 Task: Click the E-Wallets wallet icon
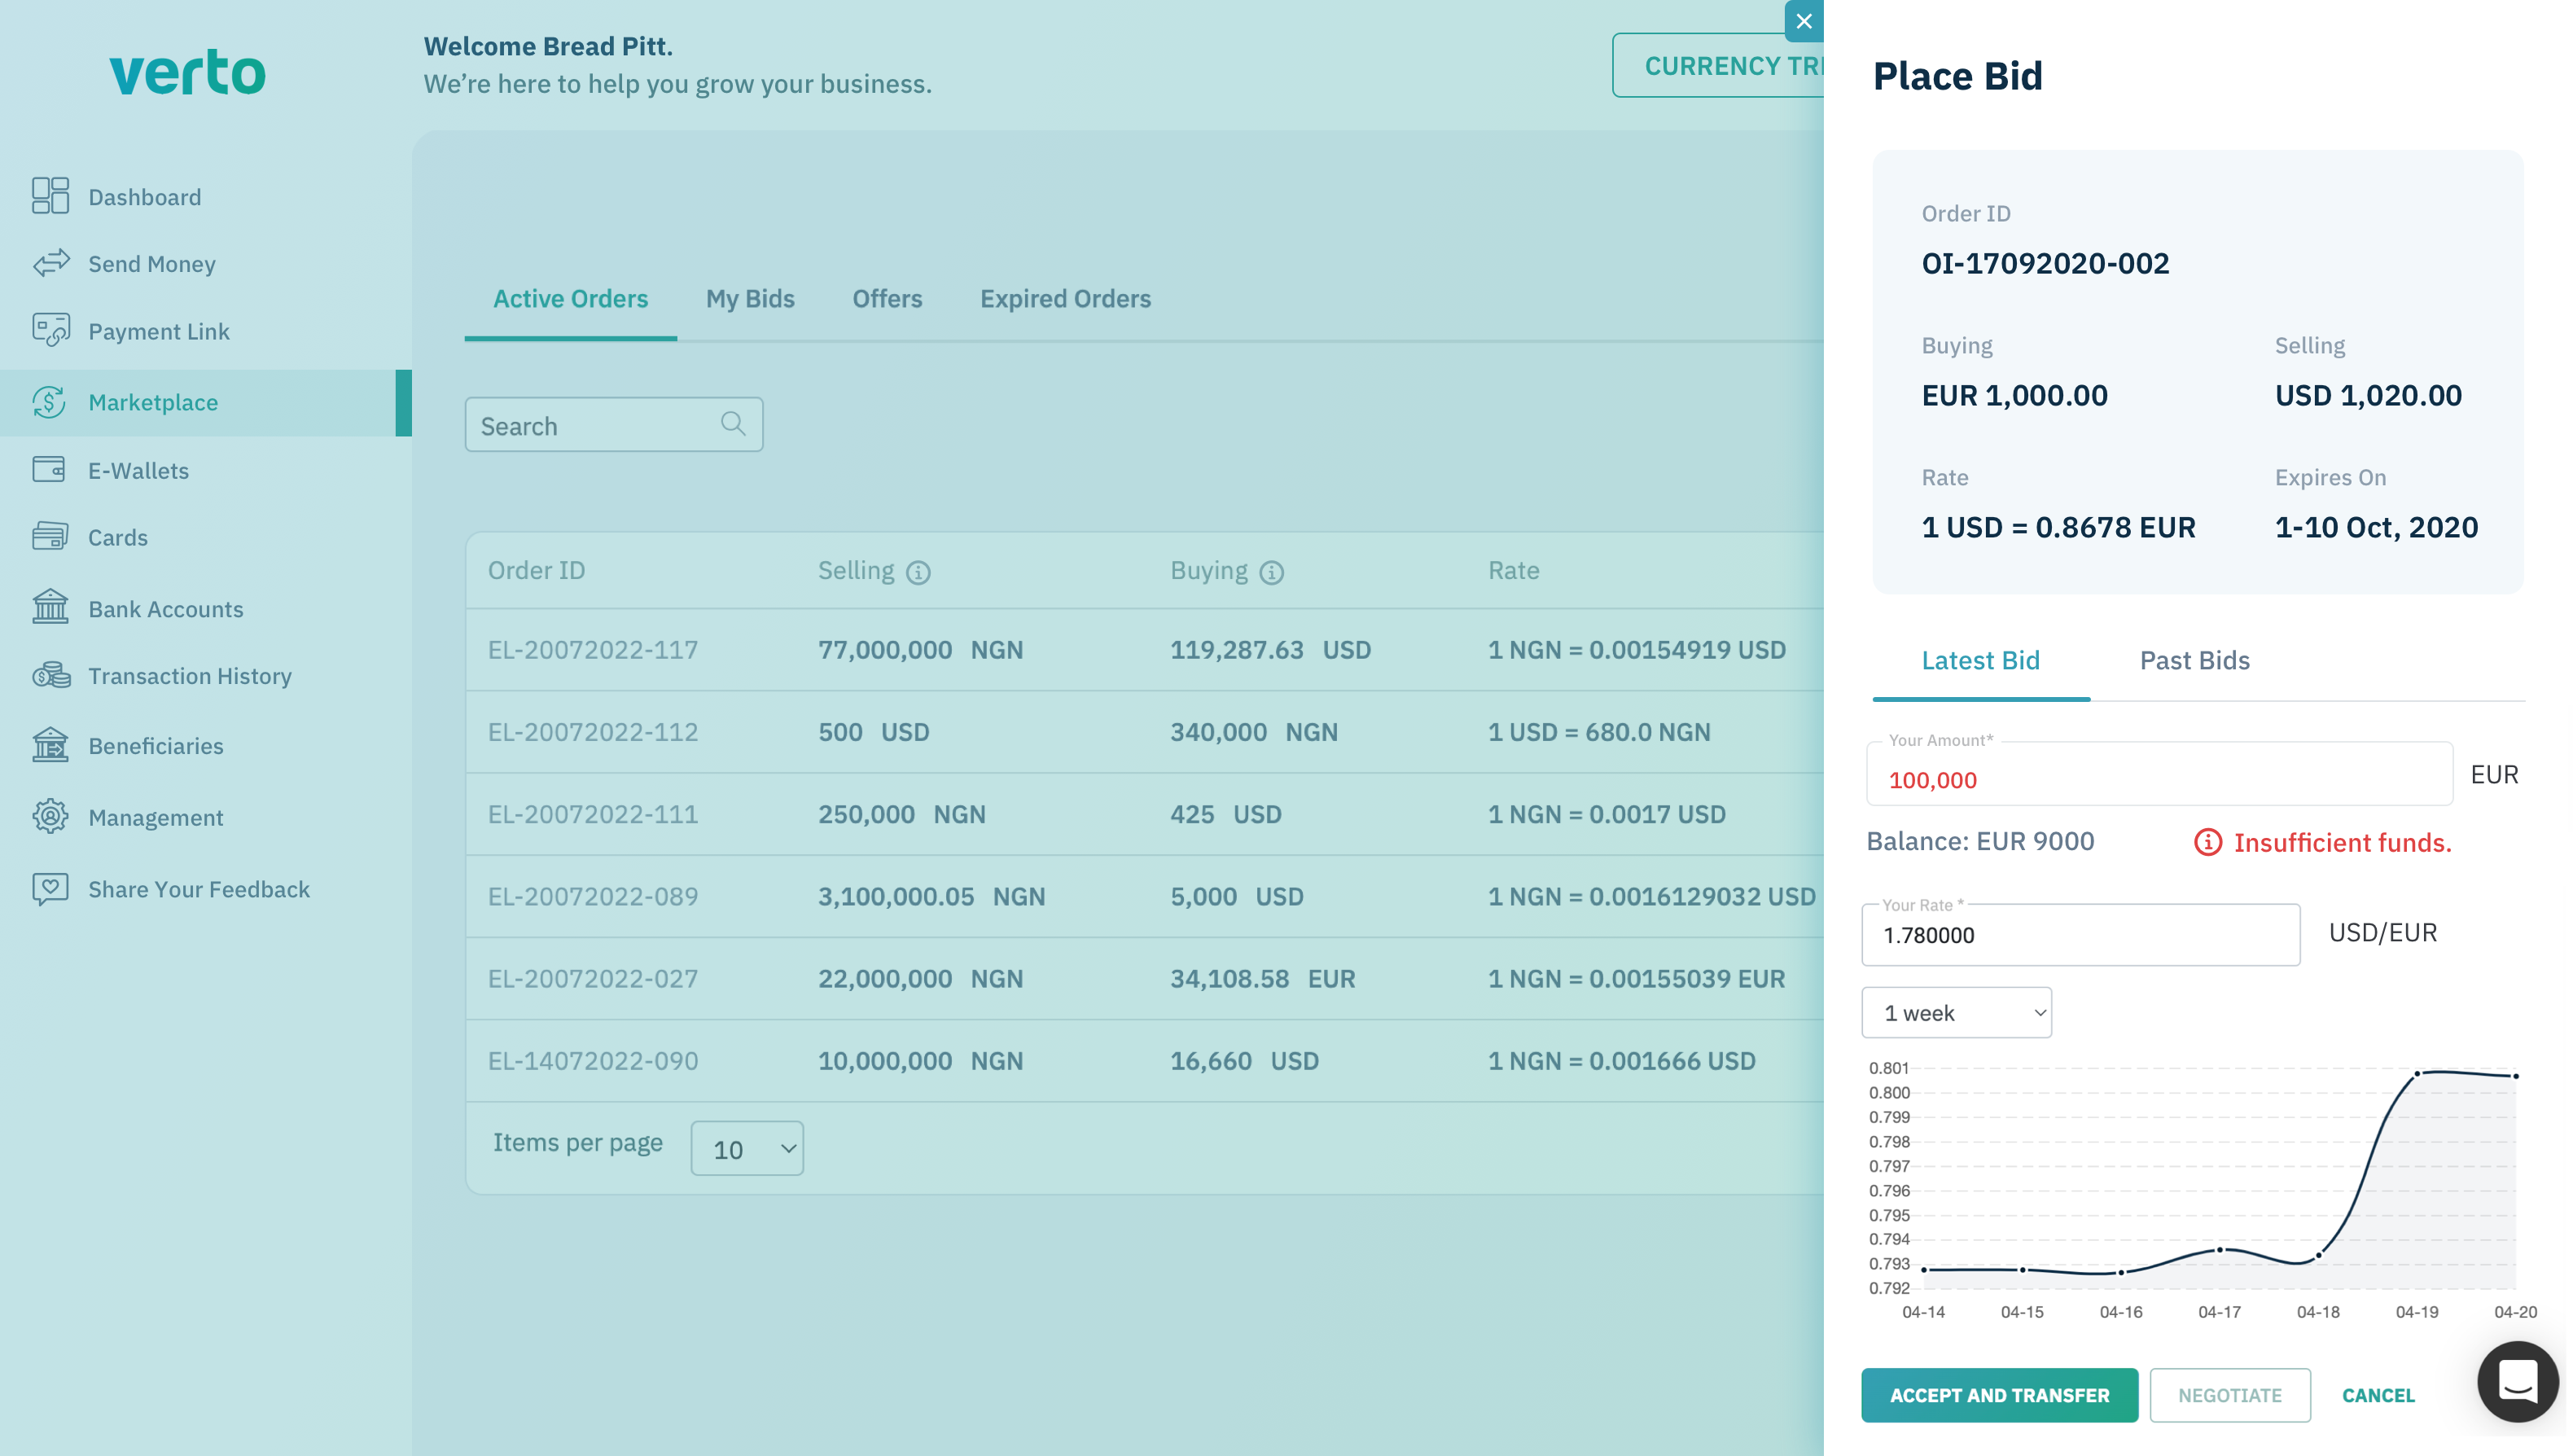tap(50, 470)
